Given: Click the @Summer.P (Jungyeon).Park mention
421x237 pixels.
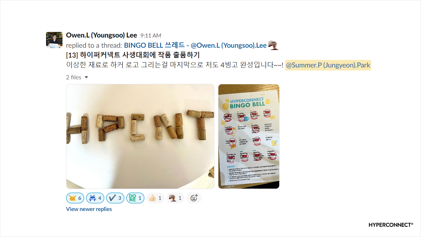Looking at the screenshot, I should click(x=328, y=65).
